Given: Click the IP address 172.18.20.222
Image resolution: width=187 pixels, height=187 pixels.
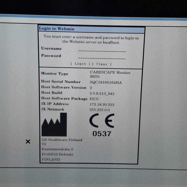Looking at the screenshot, I should tap(102, 104).
